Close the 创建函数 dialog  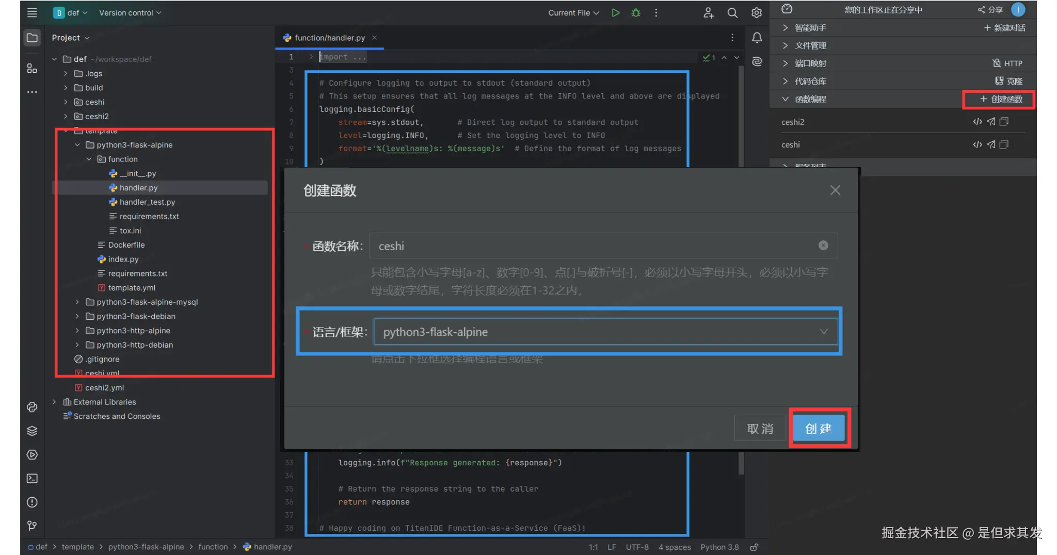click(x=835, y=190)
